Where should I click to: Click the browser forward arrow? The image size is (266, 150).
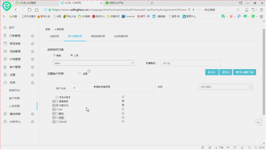[x=22, y=10]
